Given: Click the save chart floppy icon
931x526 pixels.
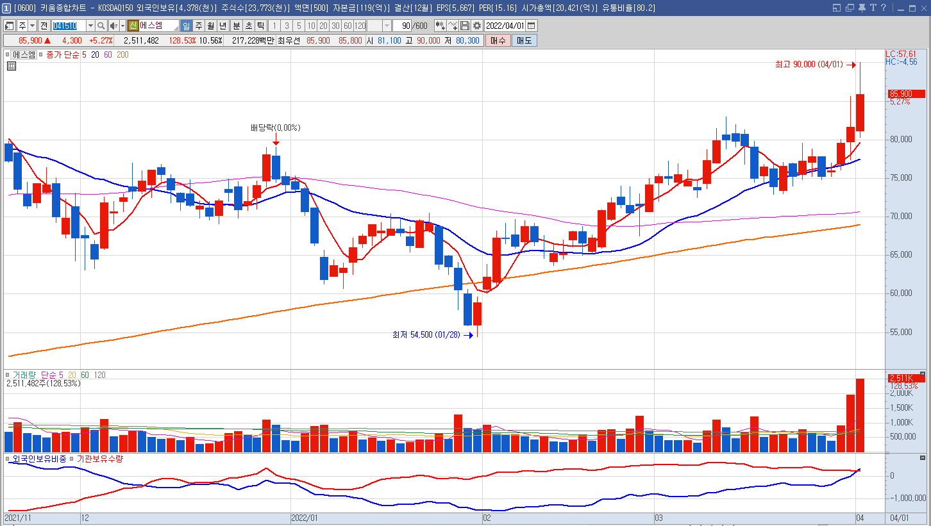Looking at the screenshot, I should point(465,26).
